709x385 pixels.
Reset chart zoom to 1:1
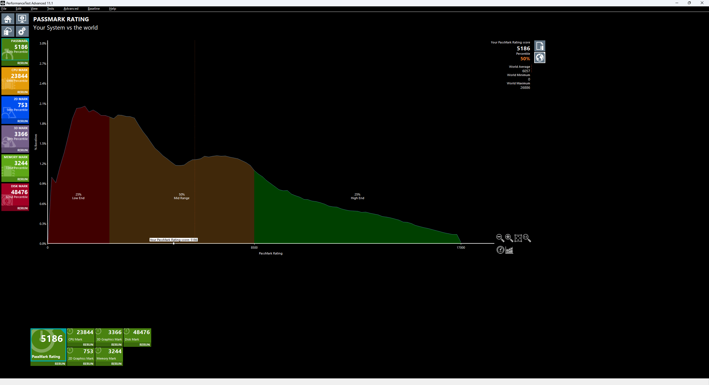coord(526,238)
